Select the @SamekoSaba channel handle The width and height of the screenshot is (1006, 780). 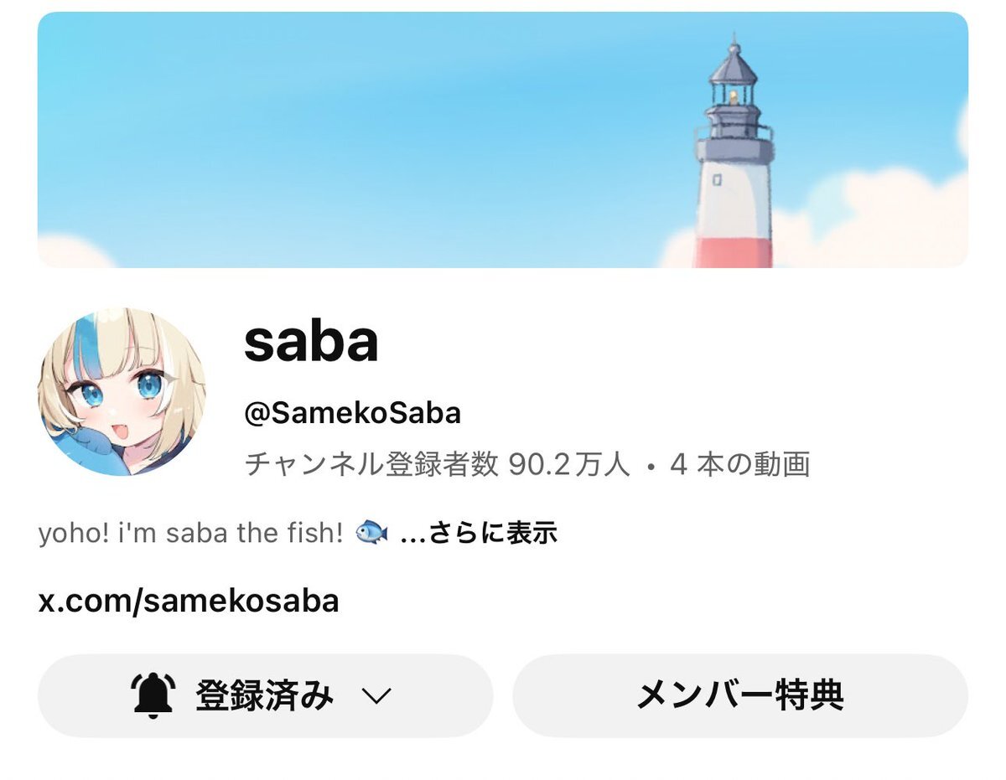pos(352,413)
